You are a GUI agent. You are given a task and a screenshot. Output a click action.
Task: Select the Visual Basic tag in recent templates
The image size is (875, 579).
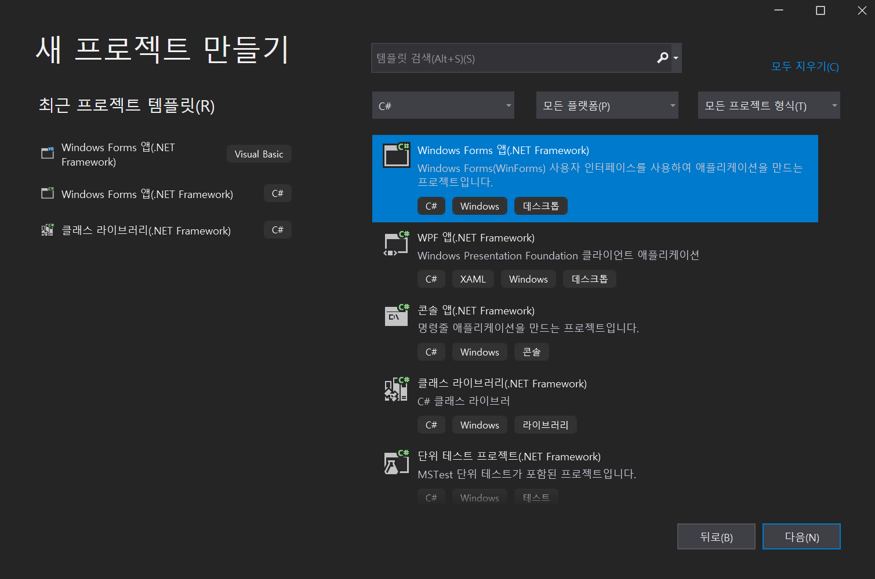(259, 153)
